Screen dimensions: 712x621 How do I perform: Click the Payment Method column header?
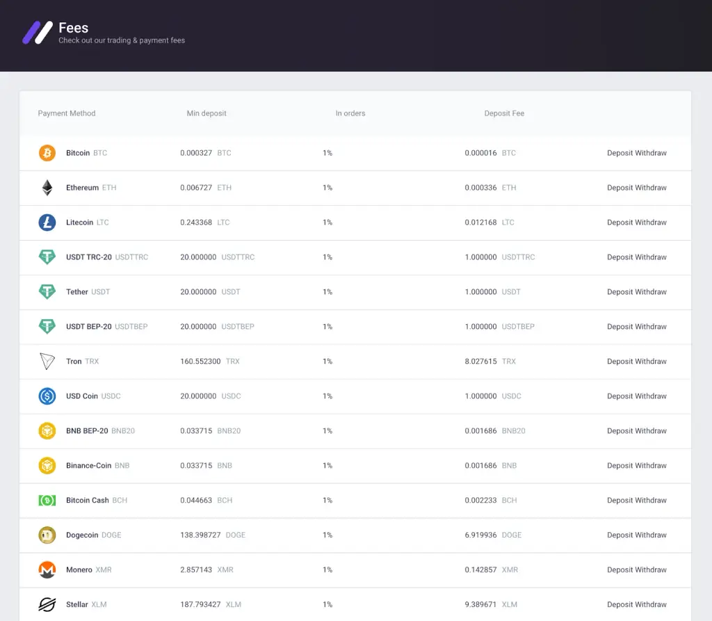tap(67, 113)
